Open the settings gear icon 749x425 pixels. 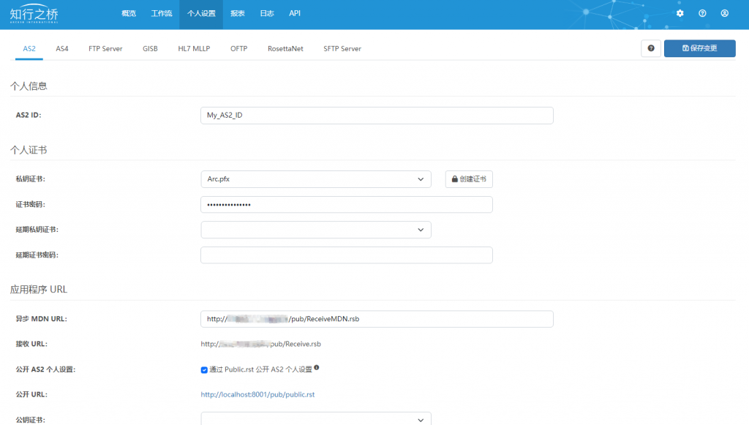pyautogui.click(x=680, y=13)
